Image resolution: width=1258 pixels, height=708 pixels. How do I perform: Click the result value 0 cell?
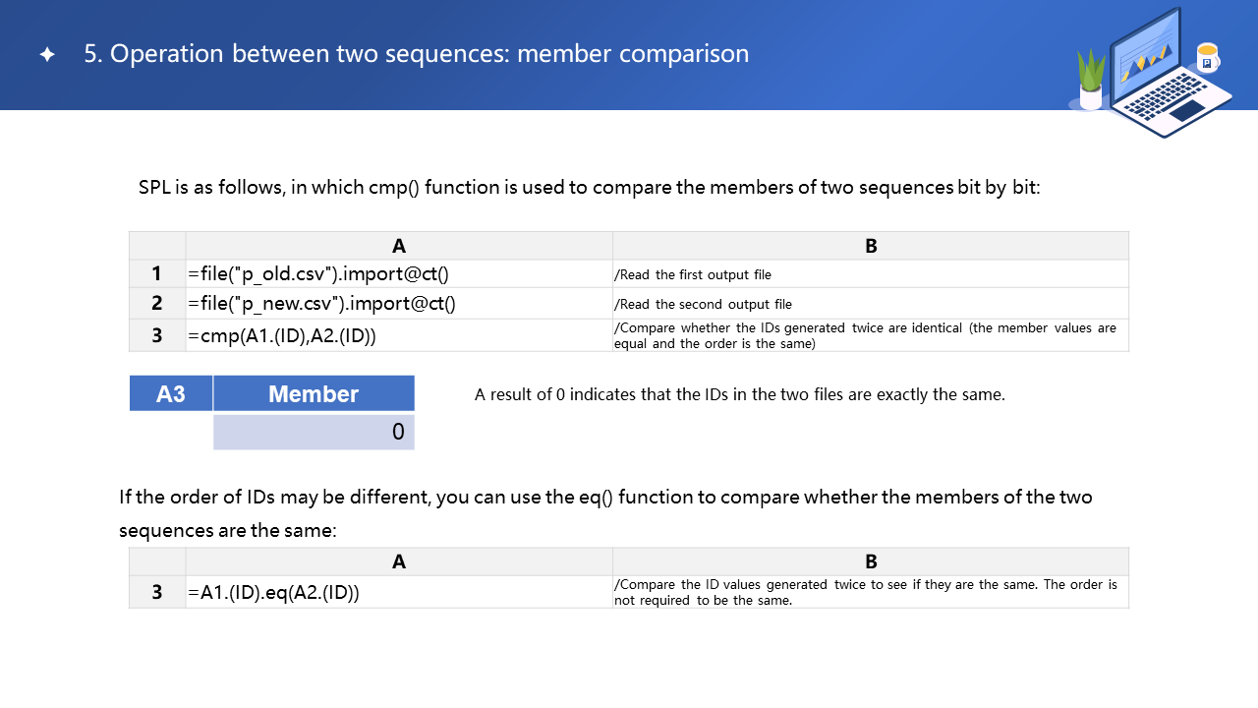[x=314, y=432]
